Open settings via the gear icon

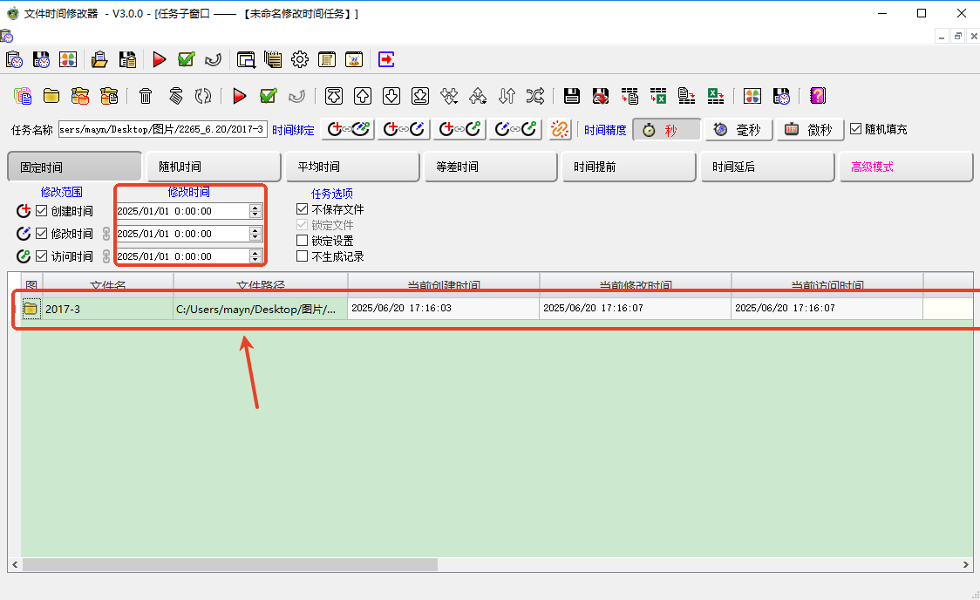[x=300, y=59]
